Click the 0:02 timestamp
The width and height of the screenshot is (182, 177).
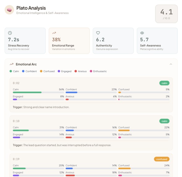pyautogui.click(x=16, y=83)
